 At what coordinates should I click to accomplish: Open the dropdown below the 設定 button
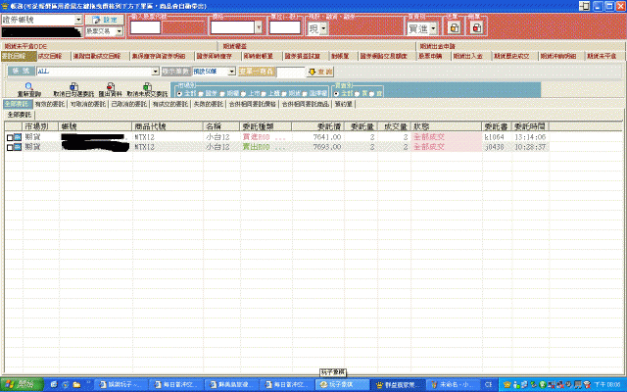click(119, 31)
